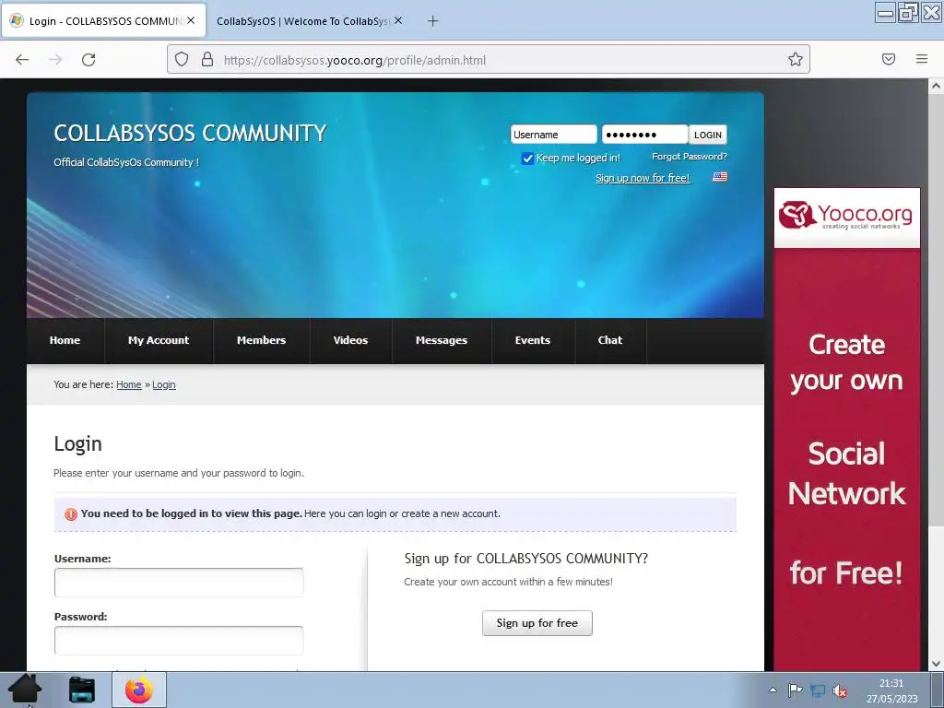
Task: Click the header password field
Action: pos(644,135)
